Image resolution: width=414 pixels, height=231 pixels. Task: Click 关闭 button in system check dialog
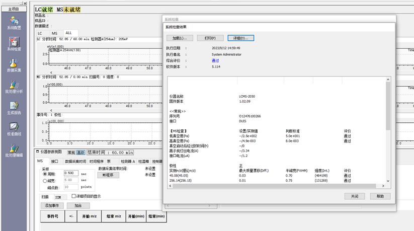coord(355,196)
